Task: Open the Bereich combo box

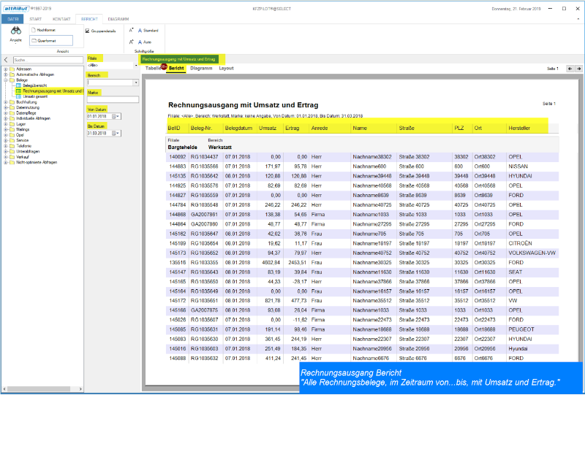Action: 136,83
